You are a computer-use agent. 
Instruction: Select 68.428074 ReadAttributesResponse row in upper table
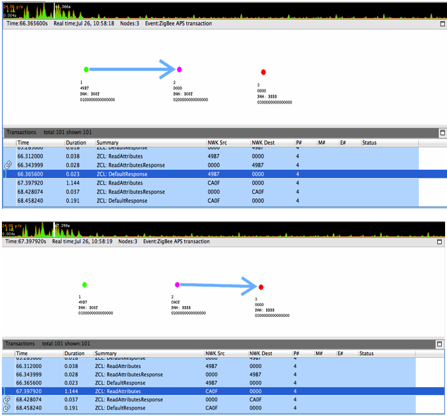[211, 192]
